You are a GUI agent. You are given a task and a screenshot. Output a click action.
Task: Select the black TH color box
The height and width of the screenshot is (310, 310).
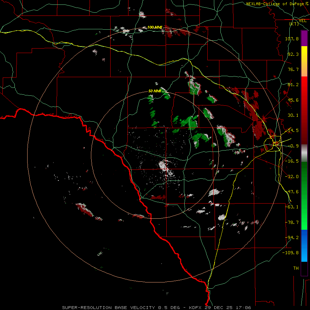[x=304, y=268]
